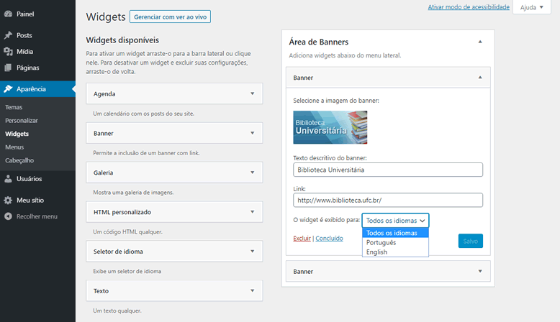
Task: Collapse the Área de Banners panel
Action: tap(480, 42)
